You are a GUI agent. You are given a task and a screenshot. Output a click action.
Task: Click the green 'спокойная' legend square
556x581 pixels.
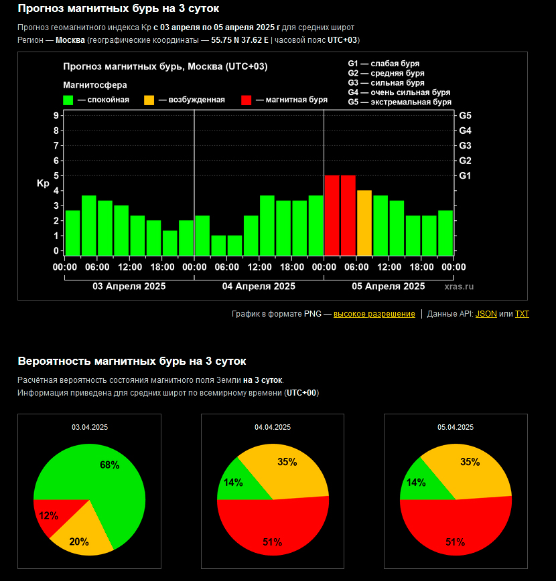pyautogui.click(x=68, y=100)
